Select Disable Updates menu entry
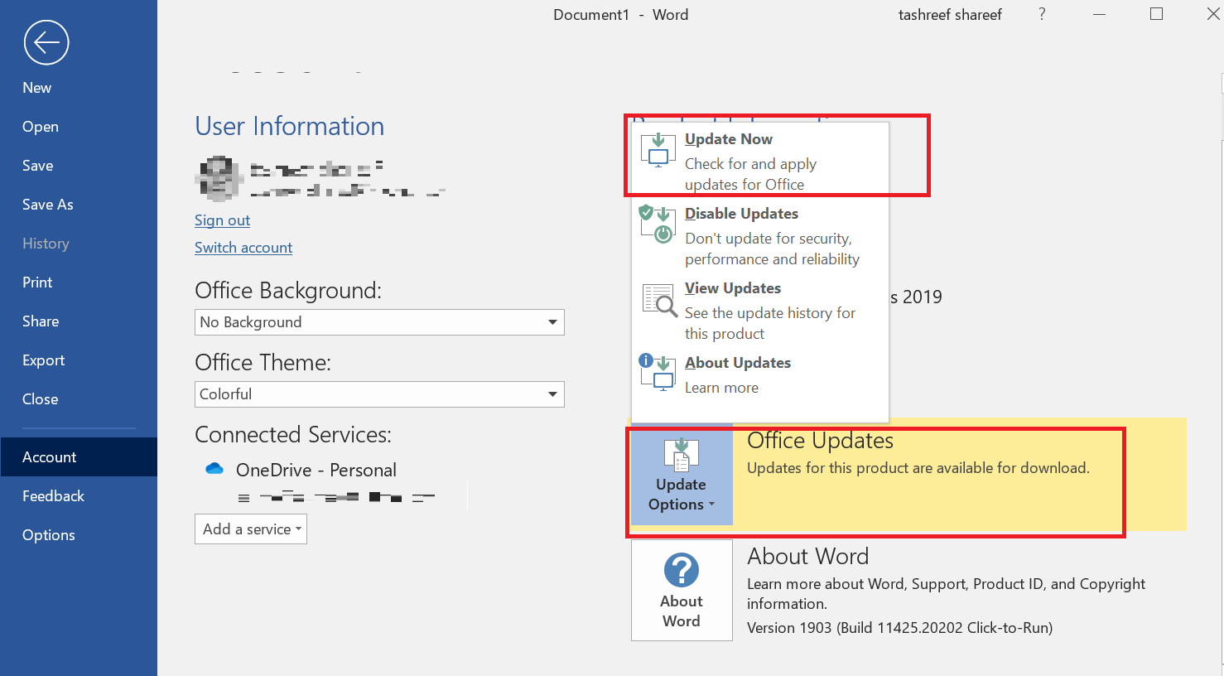The width and height of the screenshot is (1224, 676). pos(760,235)
